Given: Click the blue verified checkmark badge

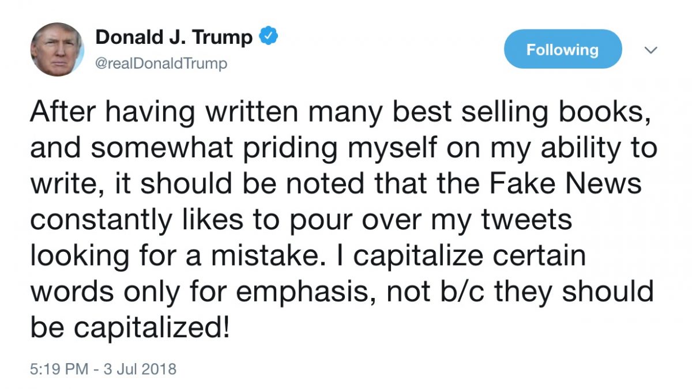Looking at the screenshot, I should point(269,36).
